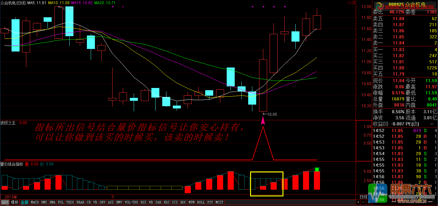Click the 量价结合指标 panel title
This screenshot has height=206, width=438.
click(12, 164)
